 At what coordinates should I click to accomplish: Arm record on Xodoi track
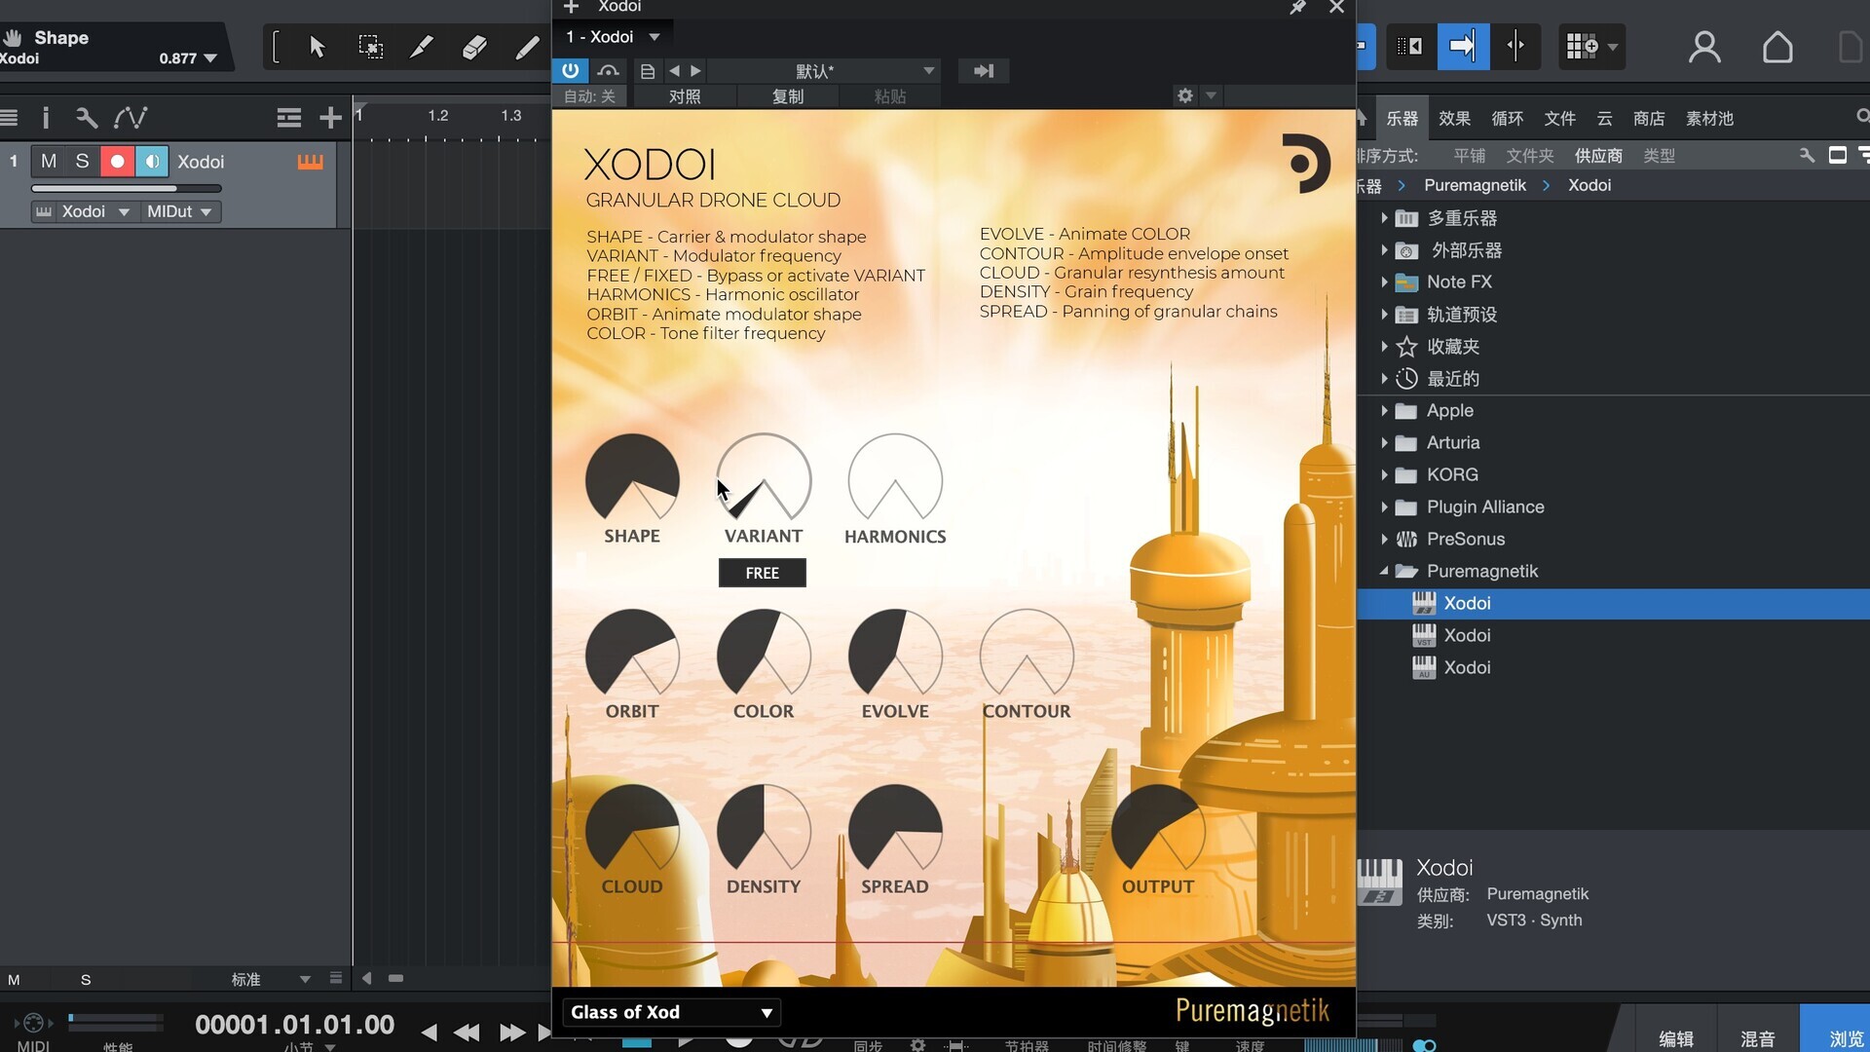pyautogui.click(x=117, y=161)
